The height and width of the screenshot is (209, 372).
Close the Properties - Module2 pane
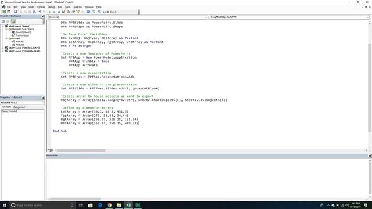(x=42, y=98)
